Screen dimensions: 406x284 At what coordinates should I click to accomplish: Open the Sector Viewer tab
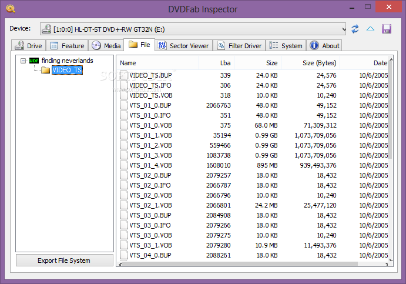[183, 46]
